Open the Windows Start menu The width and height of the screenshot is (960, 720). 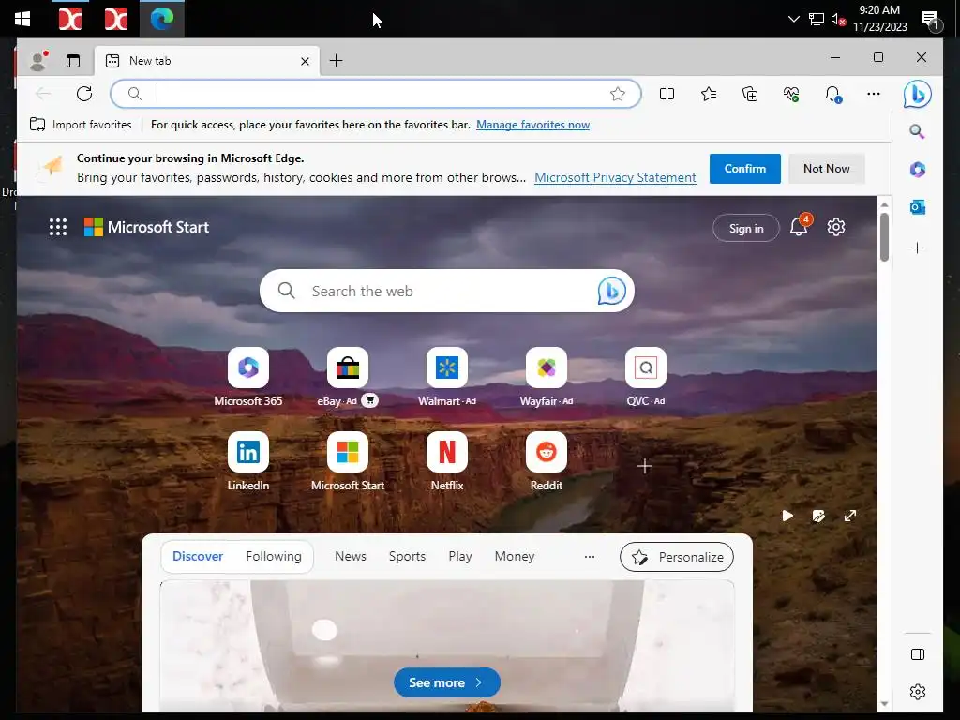pos(22,19)
